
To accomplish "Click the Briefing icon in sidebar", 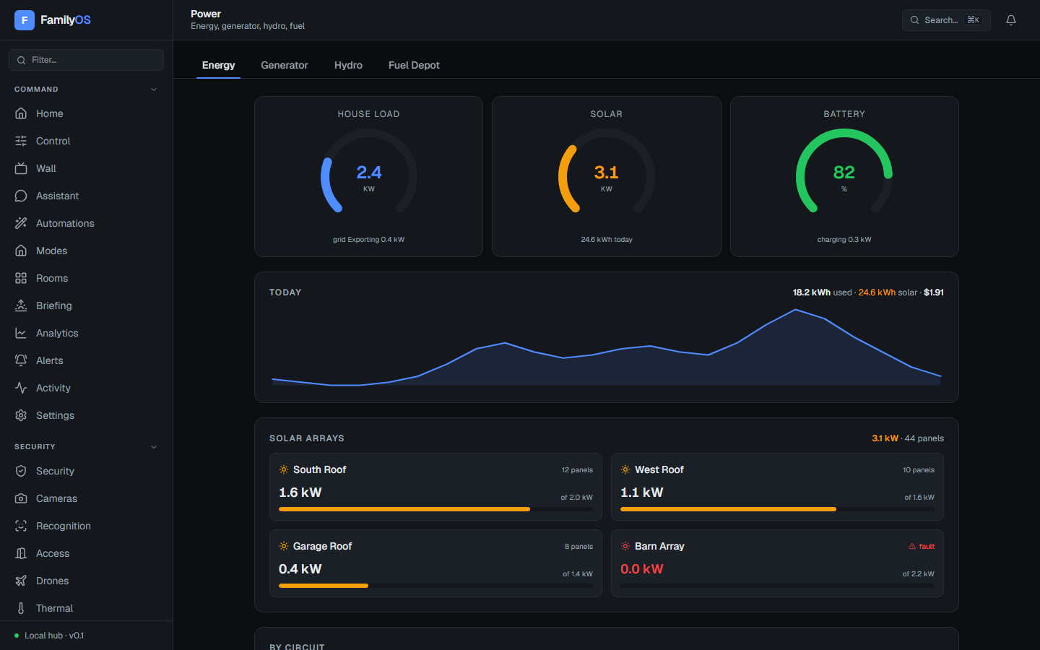I will [x=21, y=305].
